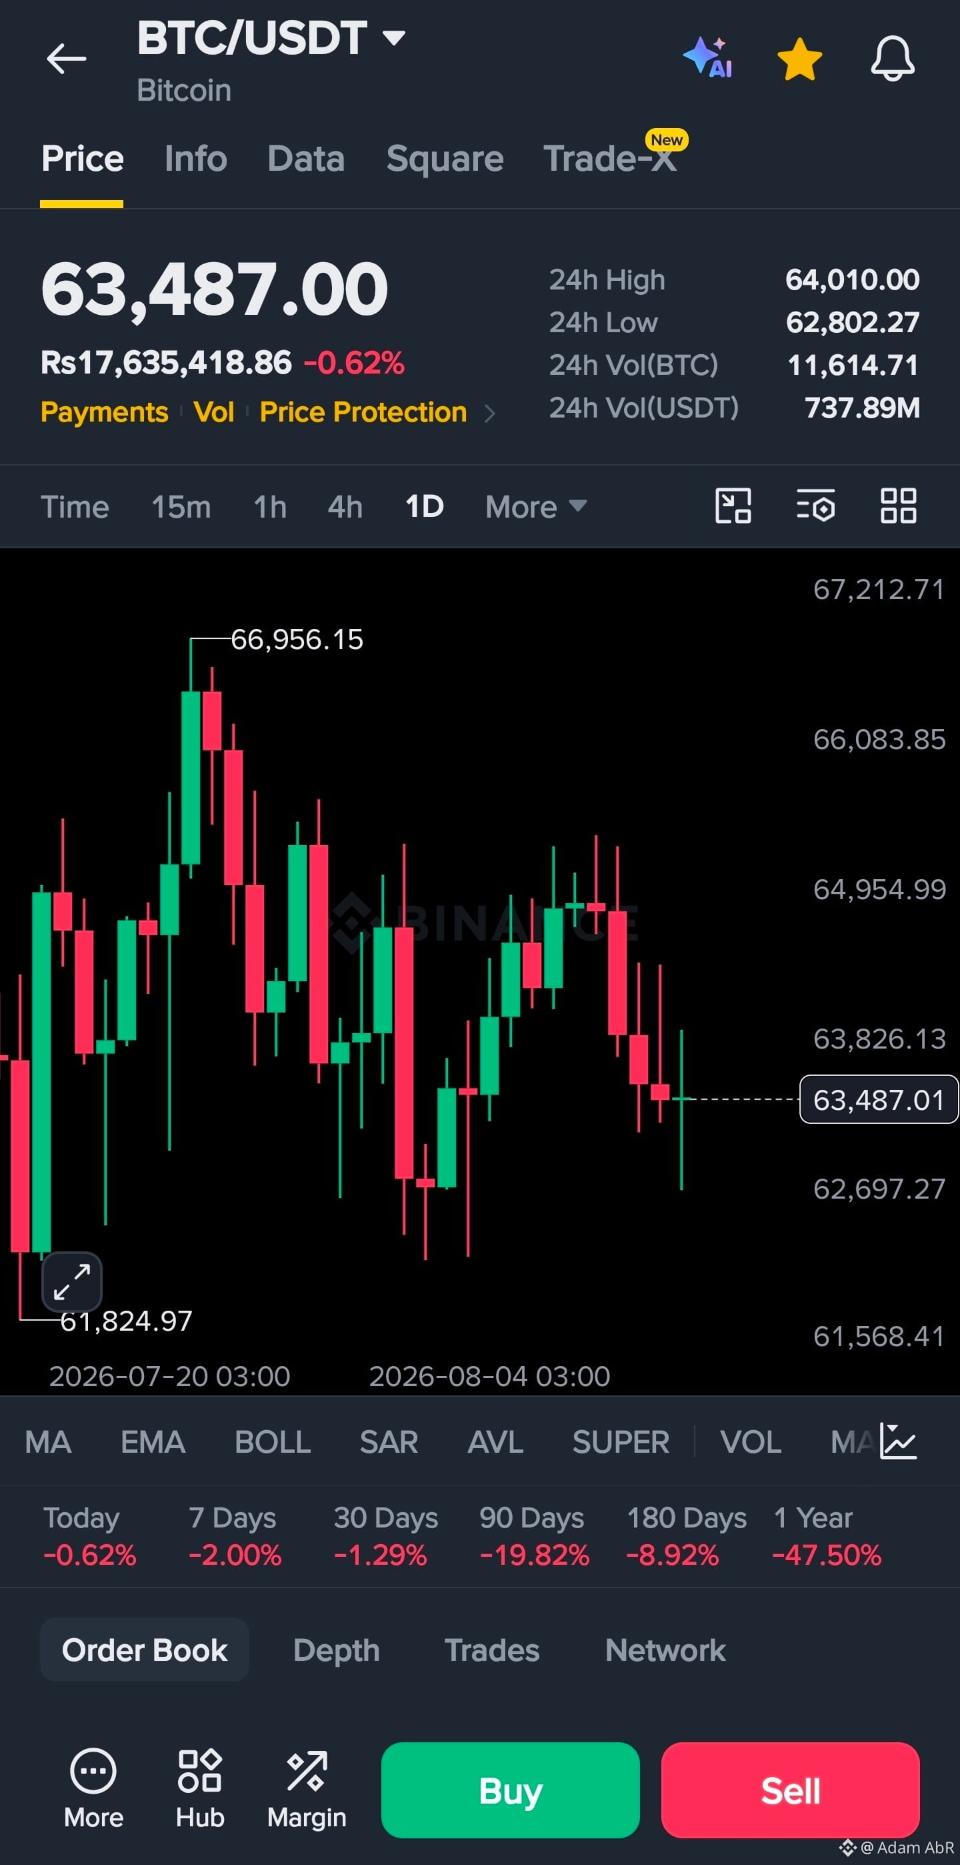Tap the Price Protection link
960x1865 pixels.
(x=363, y=412)
